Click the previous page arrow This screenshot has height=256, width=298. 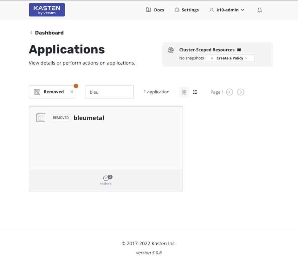tap(230, 92)
